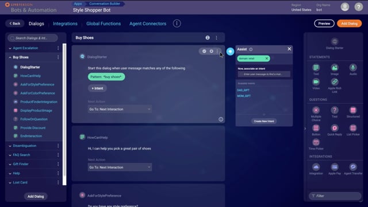Open the blue Assist bubble icon

(x=230, y=52)
